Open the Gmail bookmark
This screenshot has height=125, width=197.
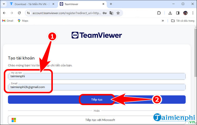coord(8,21)
